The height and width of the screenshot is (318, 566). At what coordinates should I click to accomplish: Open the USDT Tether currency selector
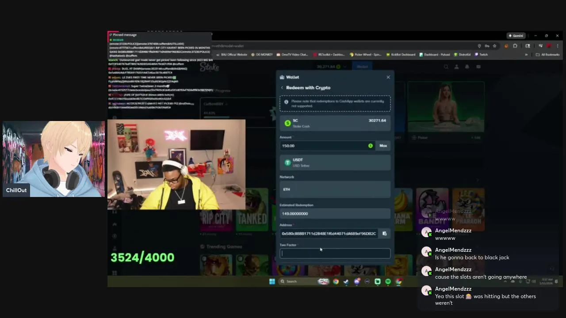335,163
